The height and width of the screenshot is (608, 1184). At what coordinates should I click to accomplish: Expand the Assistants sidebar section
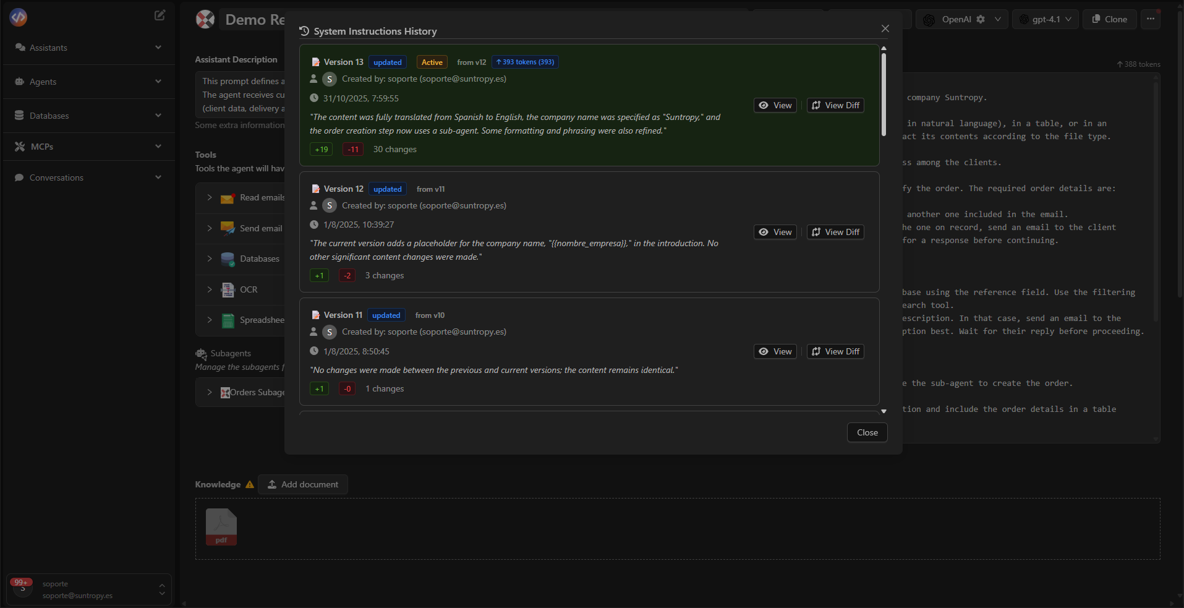point(88,48)
